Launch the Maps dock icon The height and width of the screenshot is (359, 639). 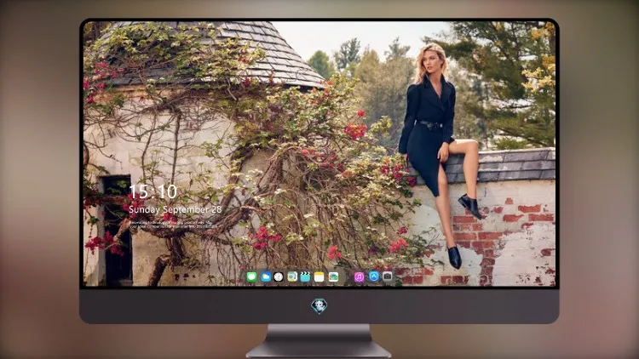(292, 277)
